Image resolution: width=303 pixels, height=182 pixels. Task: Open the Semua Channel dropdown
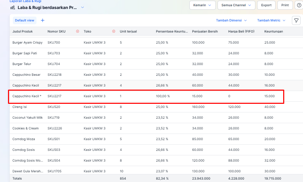click(x=236, y=5)
